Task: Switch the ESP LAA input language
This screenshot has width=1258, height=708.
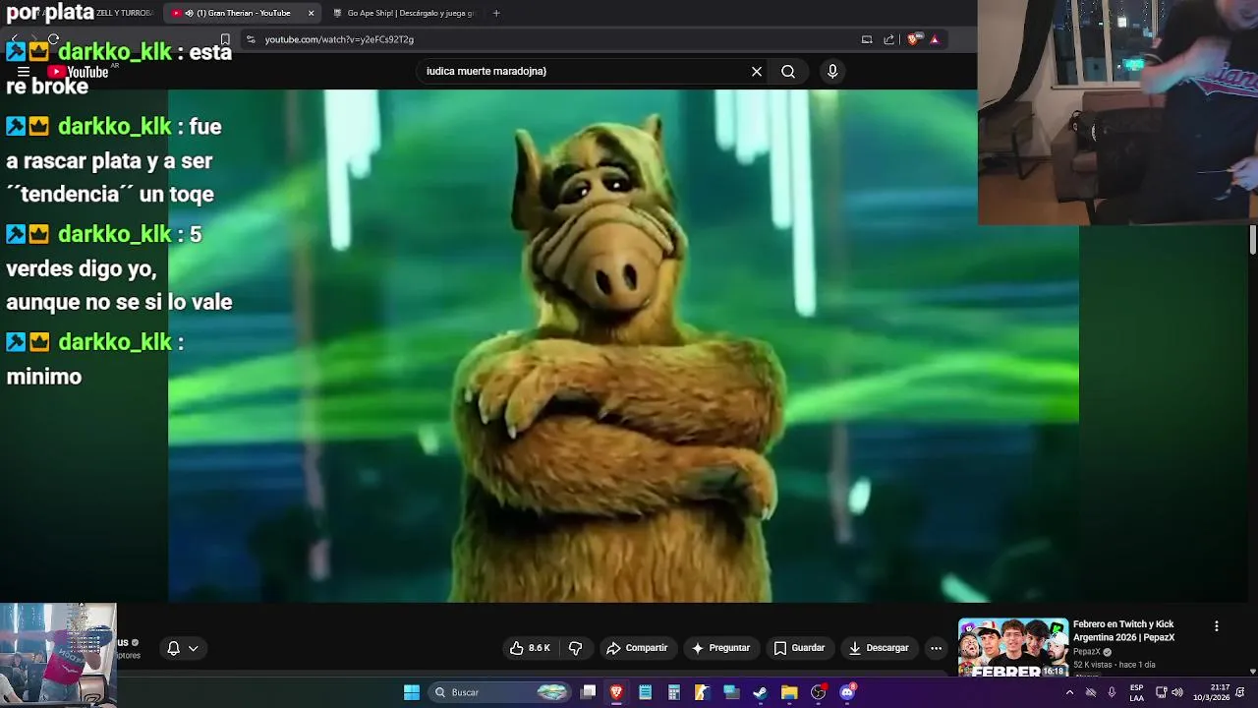Action: (x=1136, y=692)
